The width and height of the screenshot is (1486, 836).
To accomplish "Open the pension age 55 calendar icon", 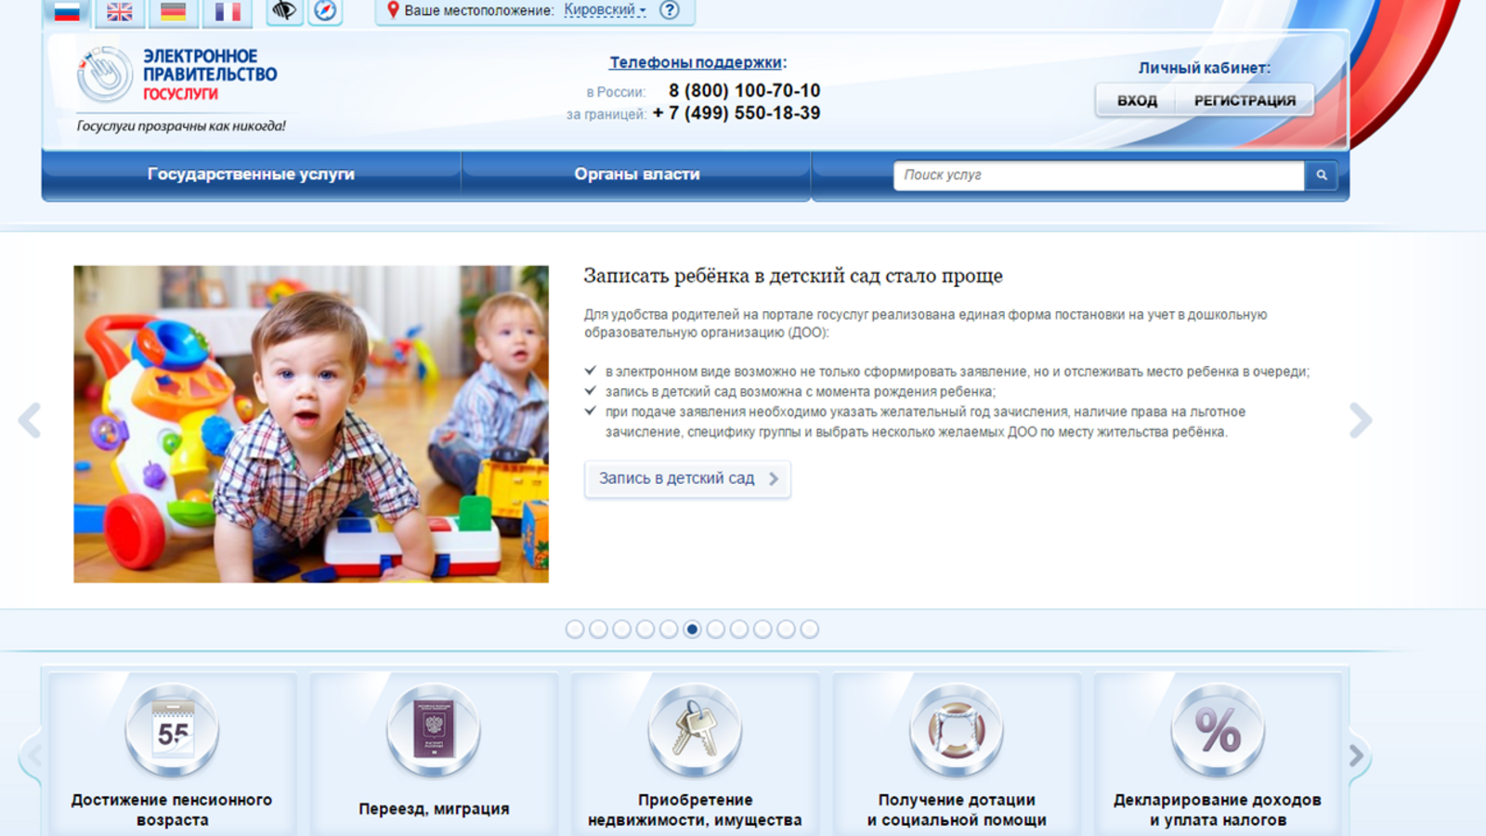I will pyautogui.click(x=173, y=732).
